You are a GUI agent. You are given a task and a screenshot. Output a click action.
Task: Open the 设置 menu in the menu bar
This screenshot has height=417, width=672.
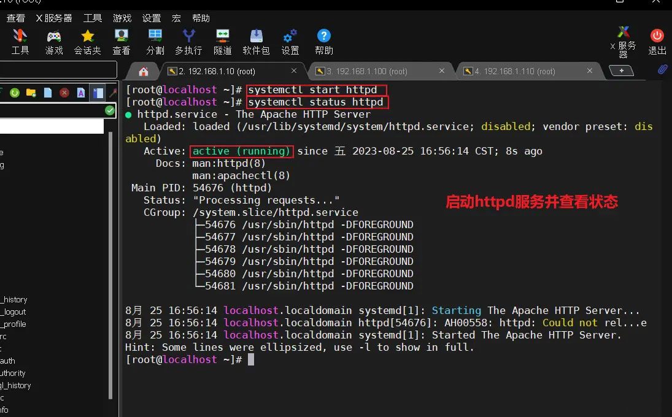tap(152, 18)
